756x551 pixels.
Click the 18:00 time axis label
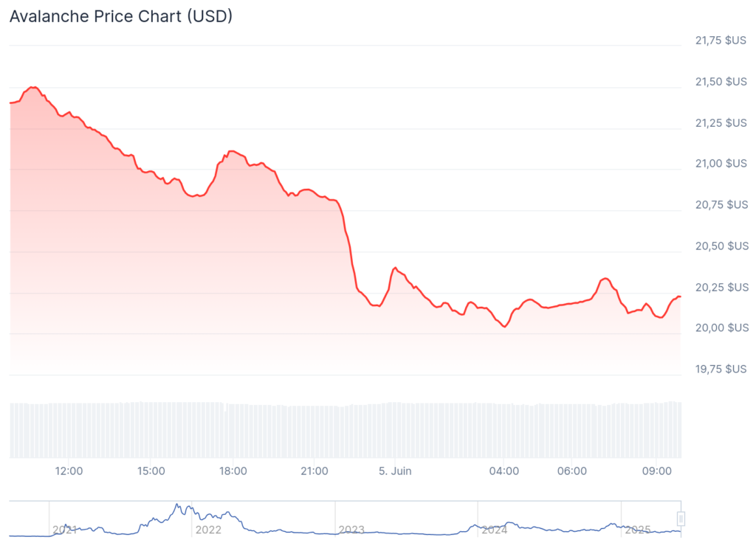(x=233, y=471)
